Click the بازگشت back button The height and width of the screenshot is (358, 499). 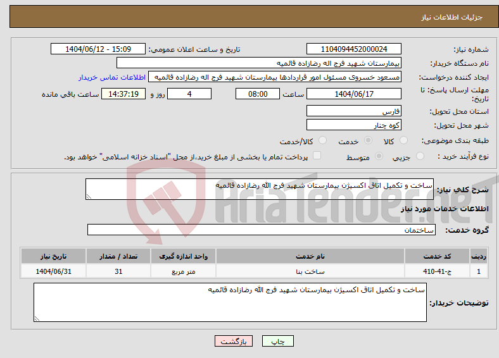234,341
